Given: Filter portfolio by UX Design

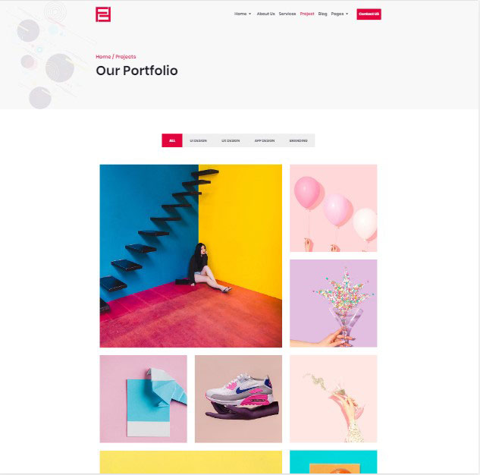Looking at the screenshot, I should tap(231, 140).
